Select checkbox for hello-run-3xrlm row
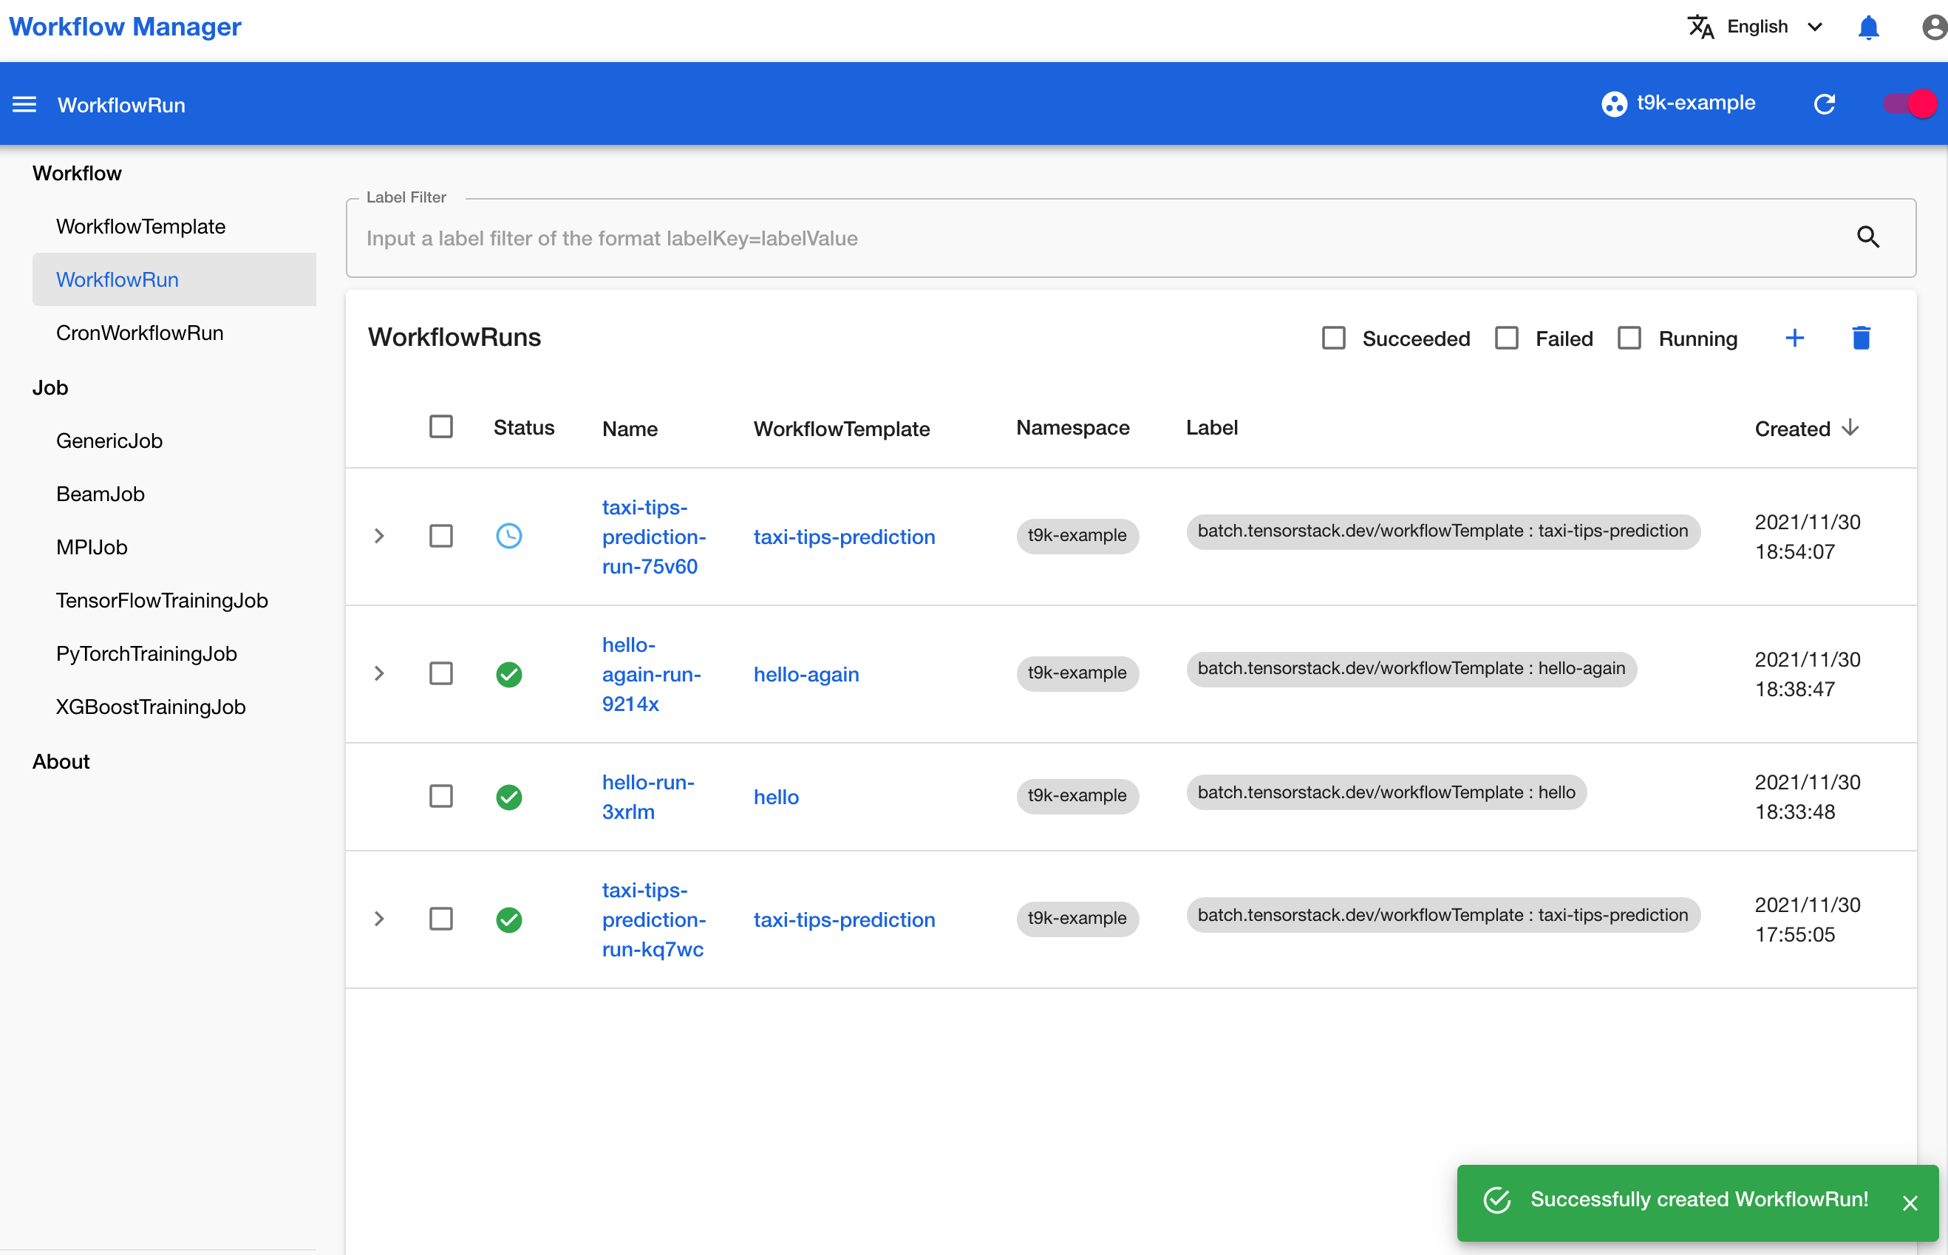The height and width of the screenshot is (1255, 1948). [x=440, y=796]
